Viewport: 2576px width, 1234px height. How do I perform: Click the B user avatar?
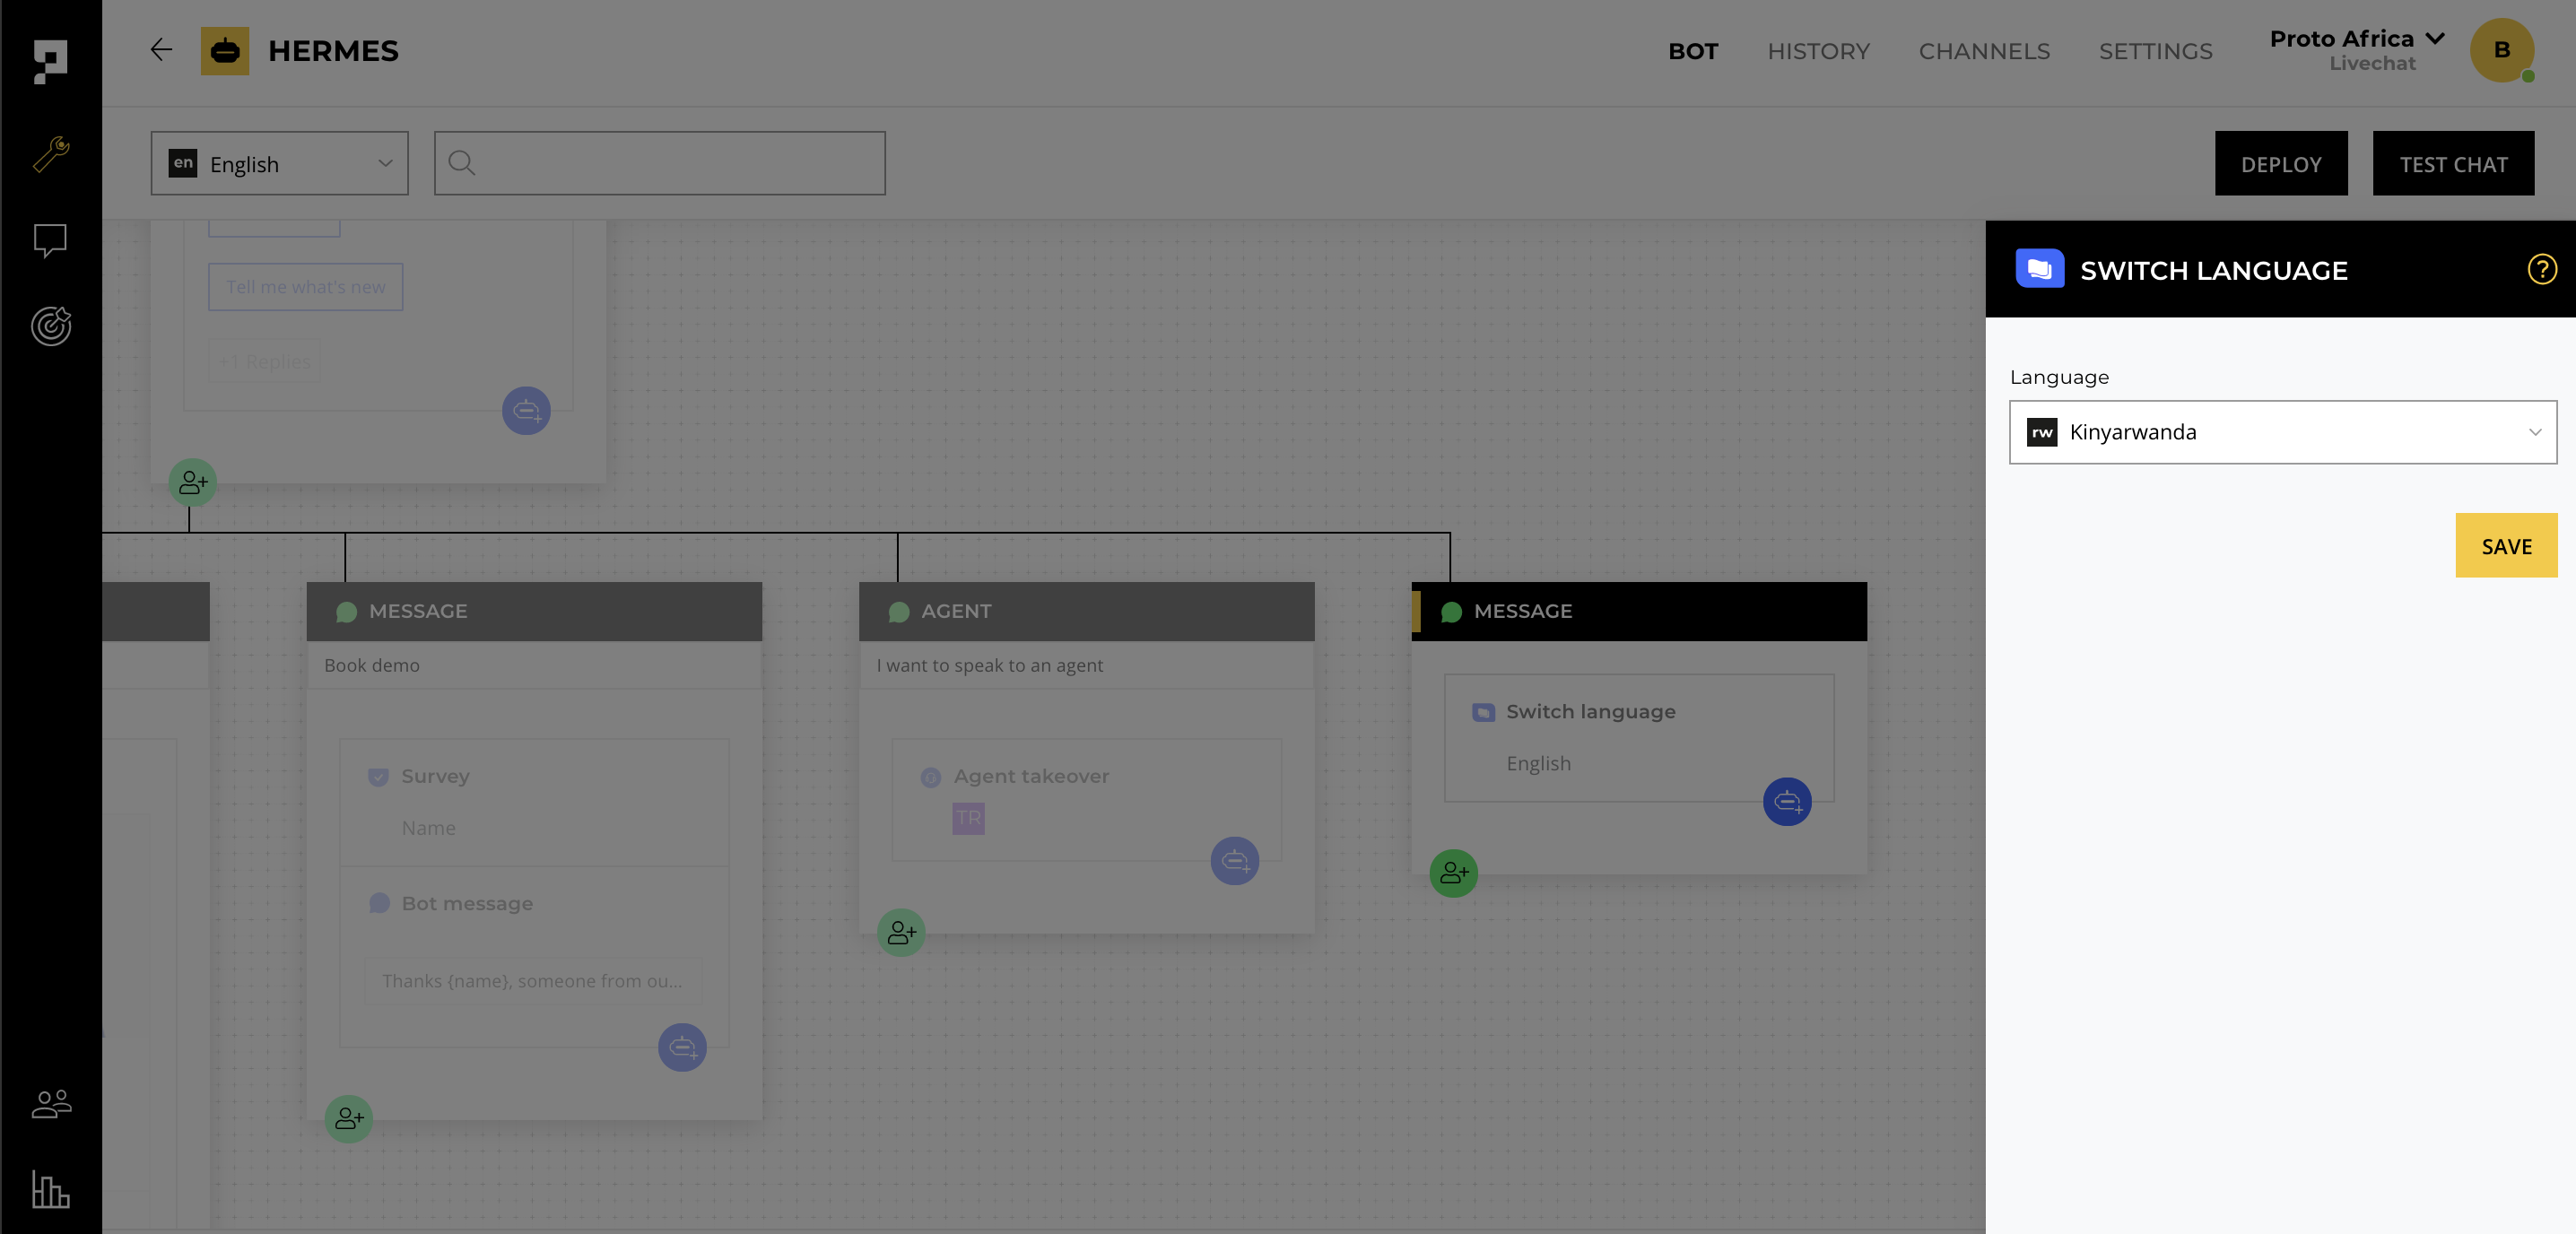pos(2501,50)
